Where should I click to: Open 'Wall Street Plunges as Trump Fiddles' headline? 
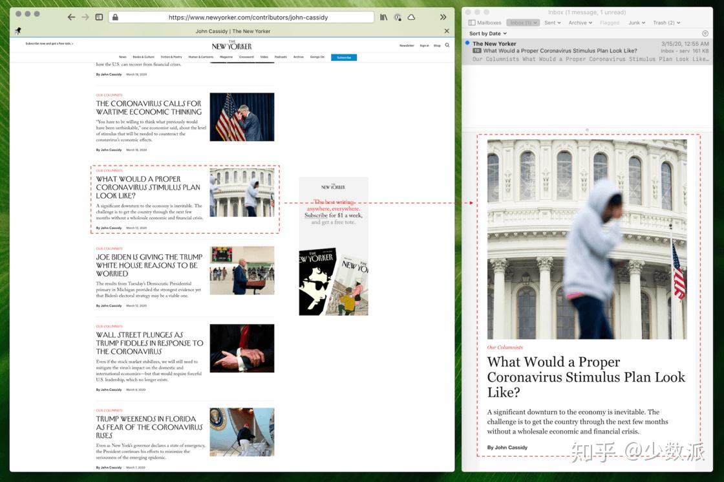149,343
